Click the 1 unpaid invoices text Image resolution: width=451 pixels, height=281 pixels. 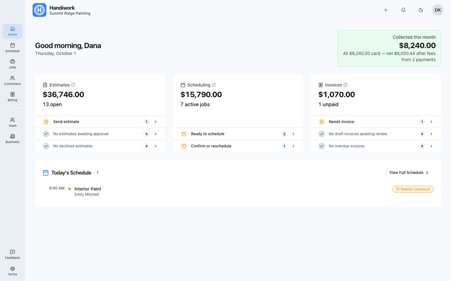pos(329,104)
